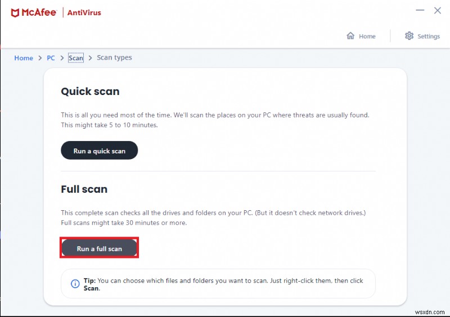450x317 pixels.
Task: Click the tip text about right-click scanning
Action: [224, 284]
